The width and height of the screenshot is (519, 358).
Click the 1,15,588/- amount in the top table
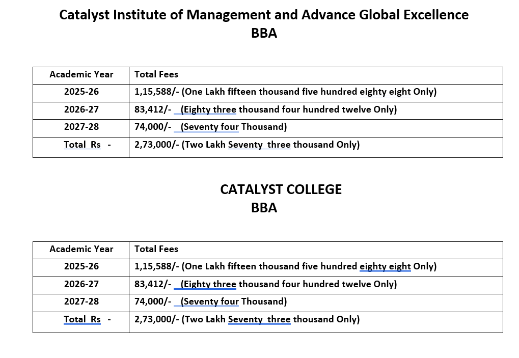156,92
